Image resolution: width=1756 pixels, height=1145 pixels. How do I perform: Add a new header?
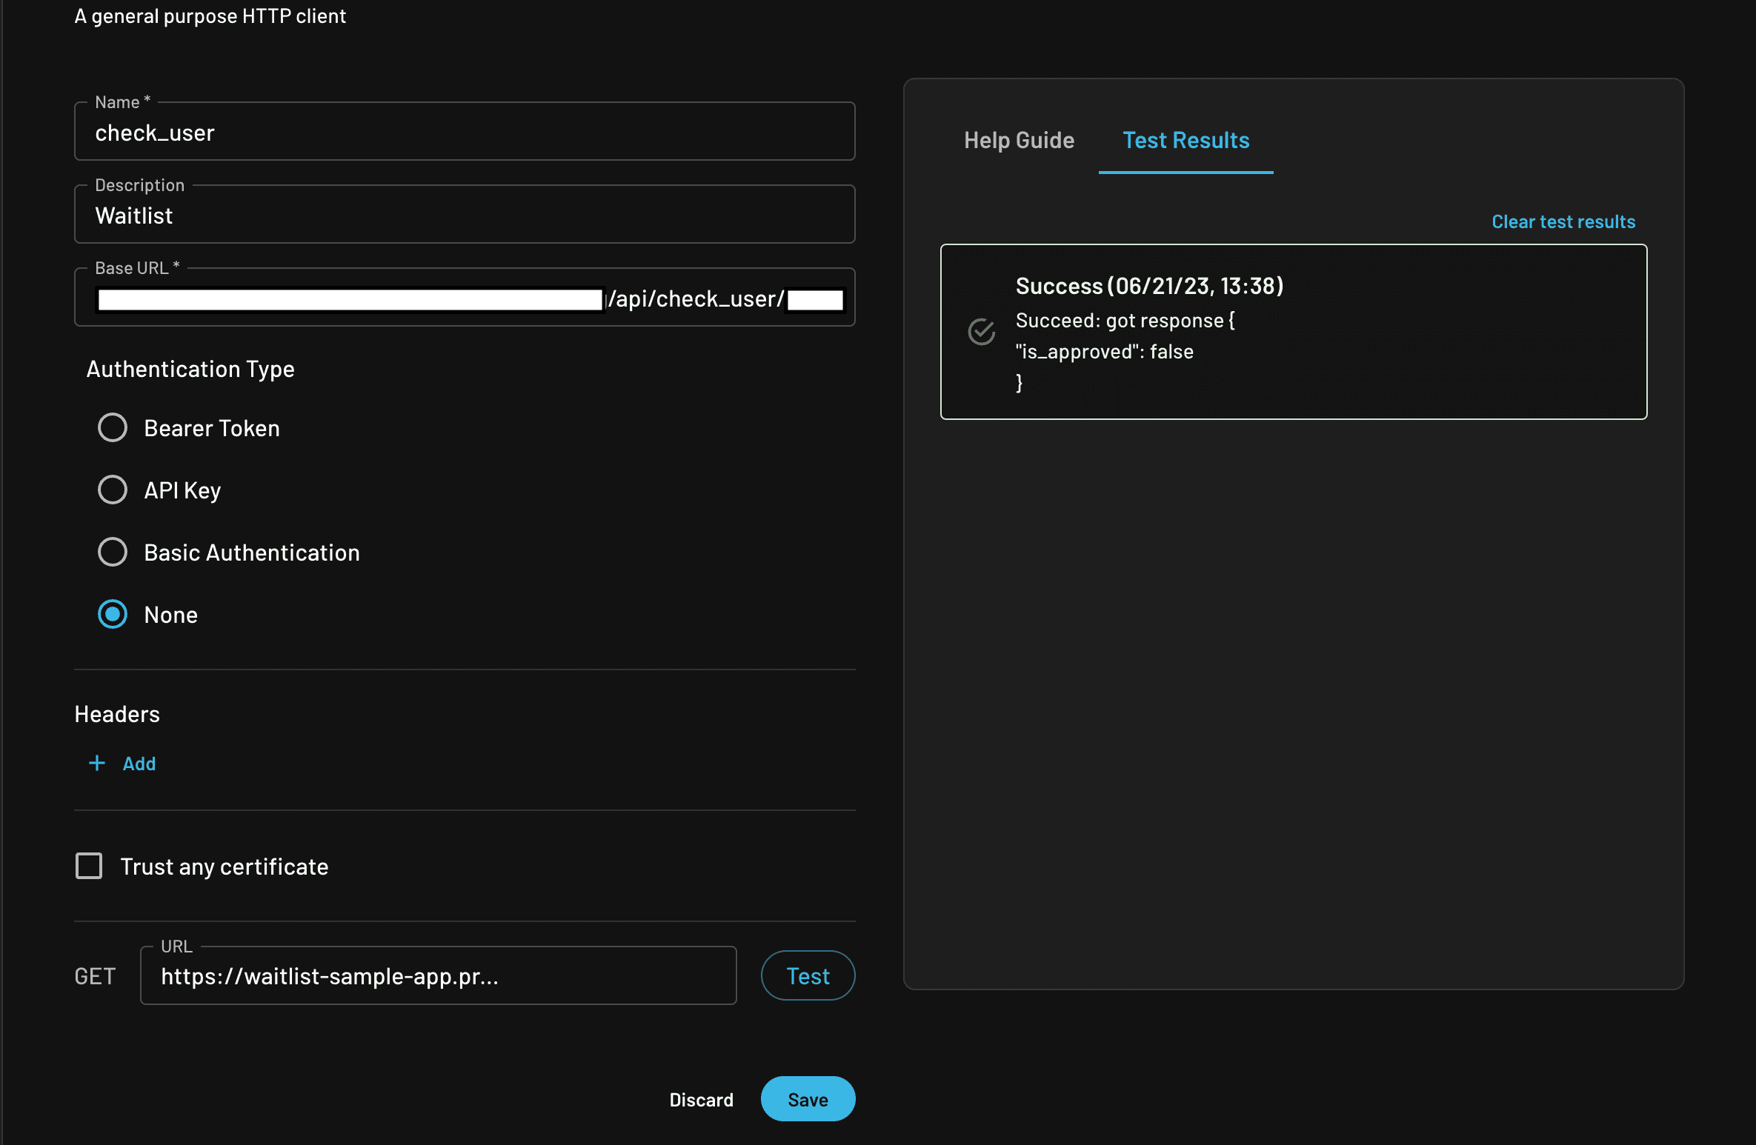click(139, 764)
